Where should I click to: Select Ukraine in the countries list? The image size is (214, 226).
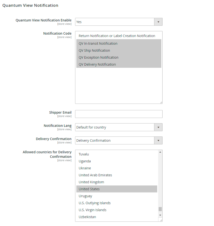tap(85, 168)
